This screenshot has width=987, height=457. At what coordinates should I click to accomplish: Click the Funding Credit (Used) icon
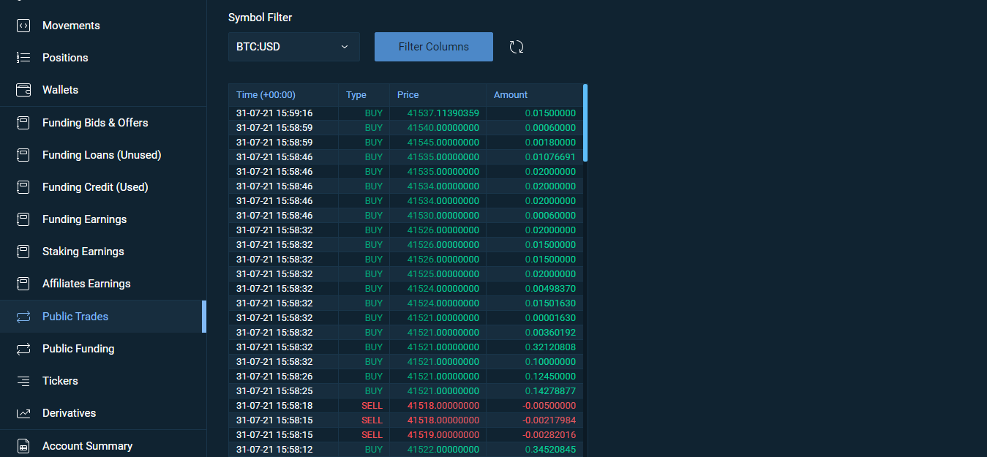[x=23, y=187]
